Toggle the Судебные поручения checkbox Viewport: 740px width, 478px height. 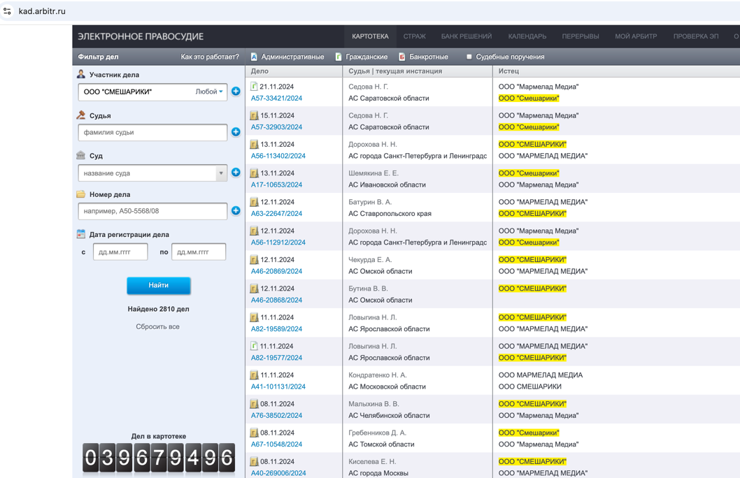(469, 57)
